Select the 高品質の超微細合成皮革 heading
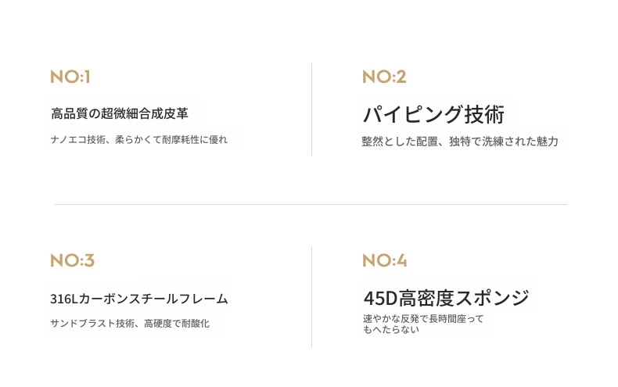618x387 pixels. point(120,113)
